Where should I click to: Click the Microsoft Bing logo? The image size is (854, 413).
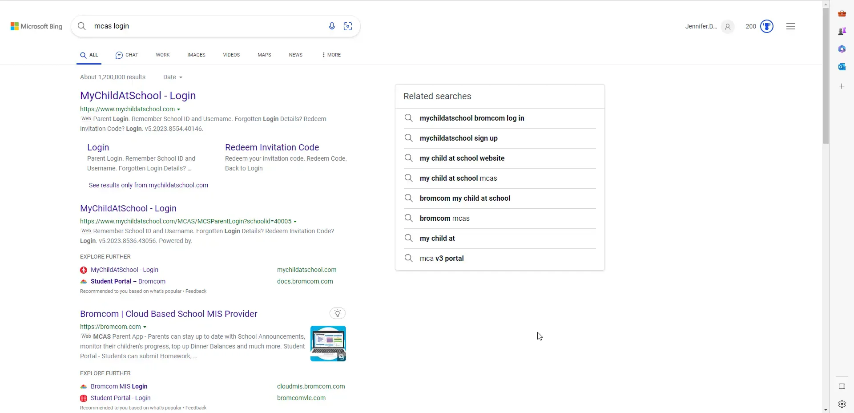[x=36, y=26]
